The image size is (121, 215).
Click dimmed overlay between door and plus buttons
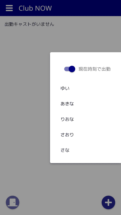[60, 202]
